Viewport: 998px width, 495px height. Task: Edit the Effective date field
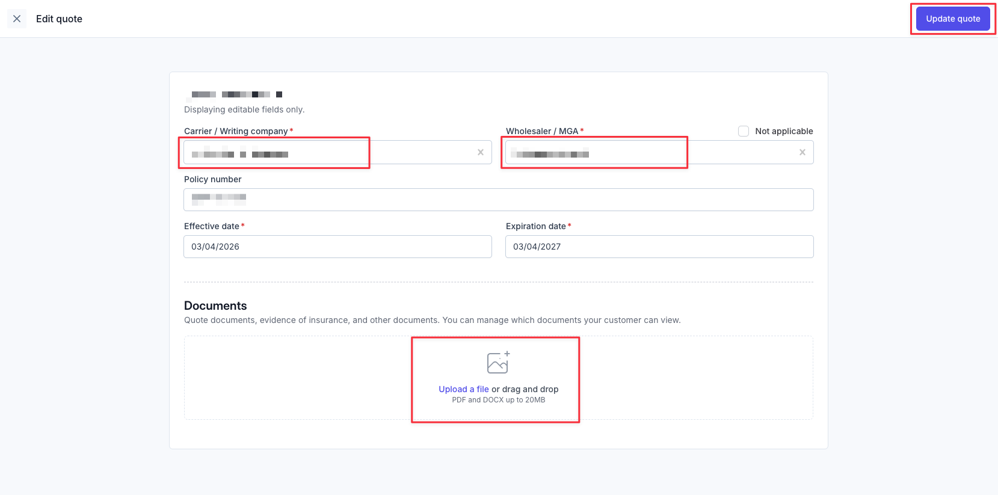pos(337,247)
